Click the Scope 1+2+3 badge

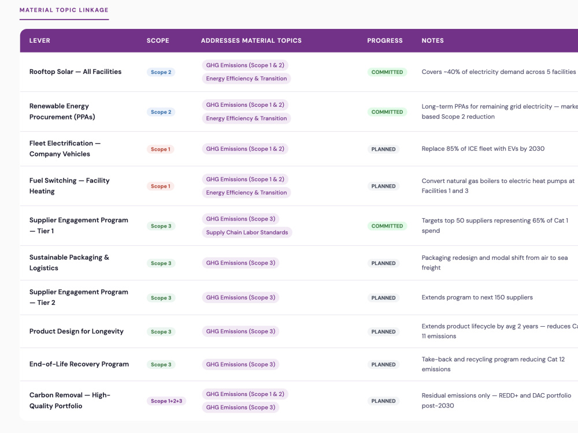pos(166,401)
